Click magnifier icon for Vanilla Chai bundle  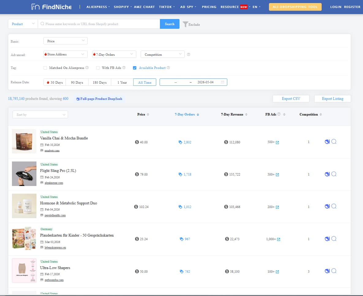pos(334,142)
